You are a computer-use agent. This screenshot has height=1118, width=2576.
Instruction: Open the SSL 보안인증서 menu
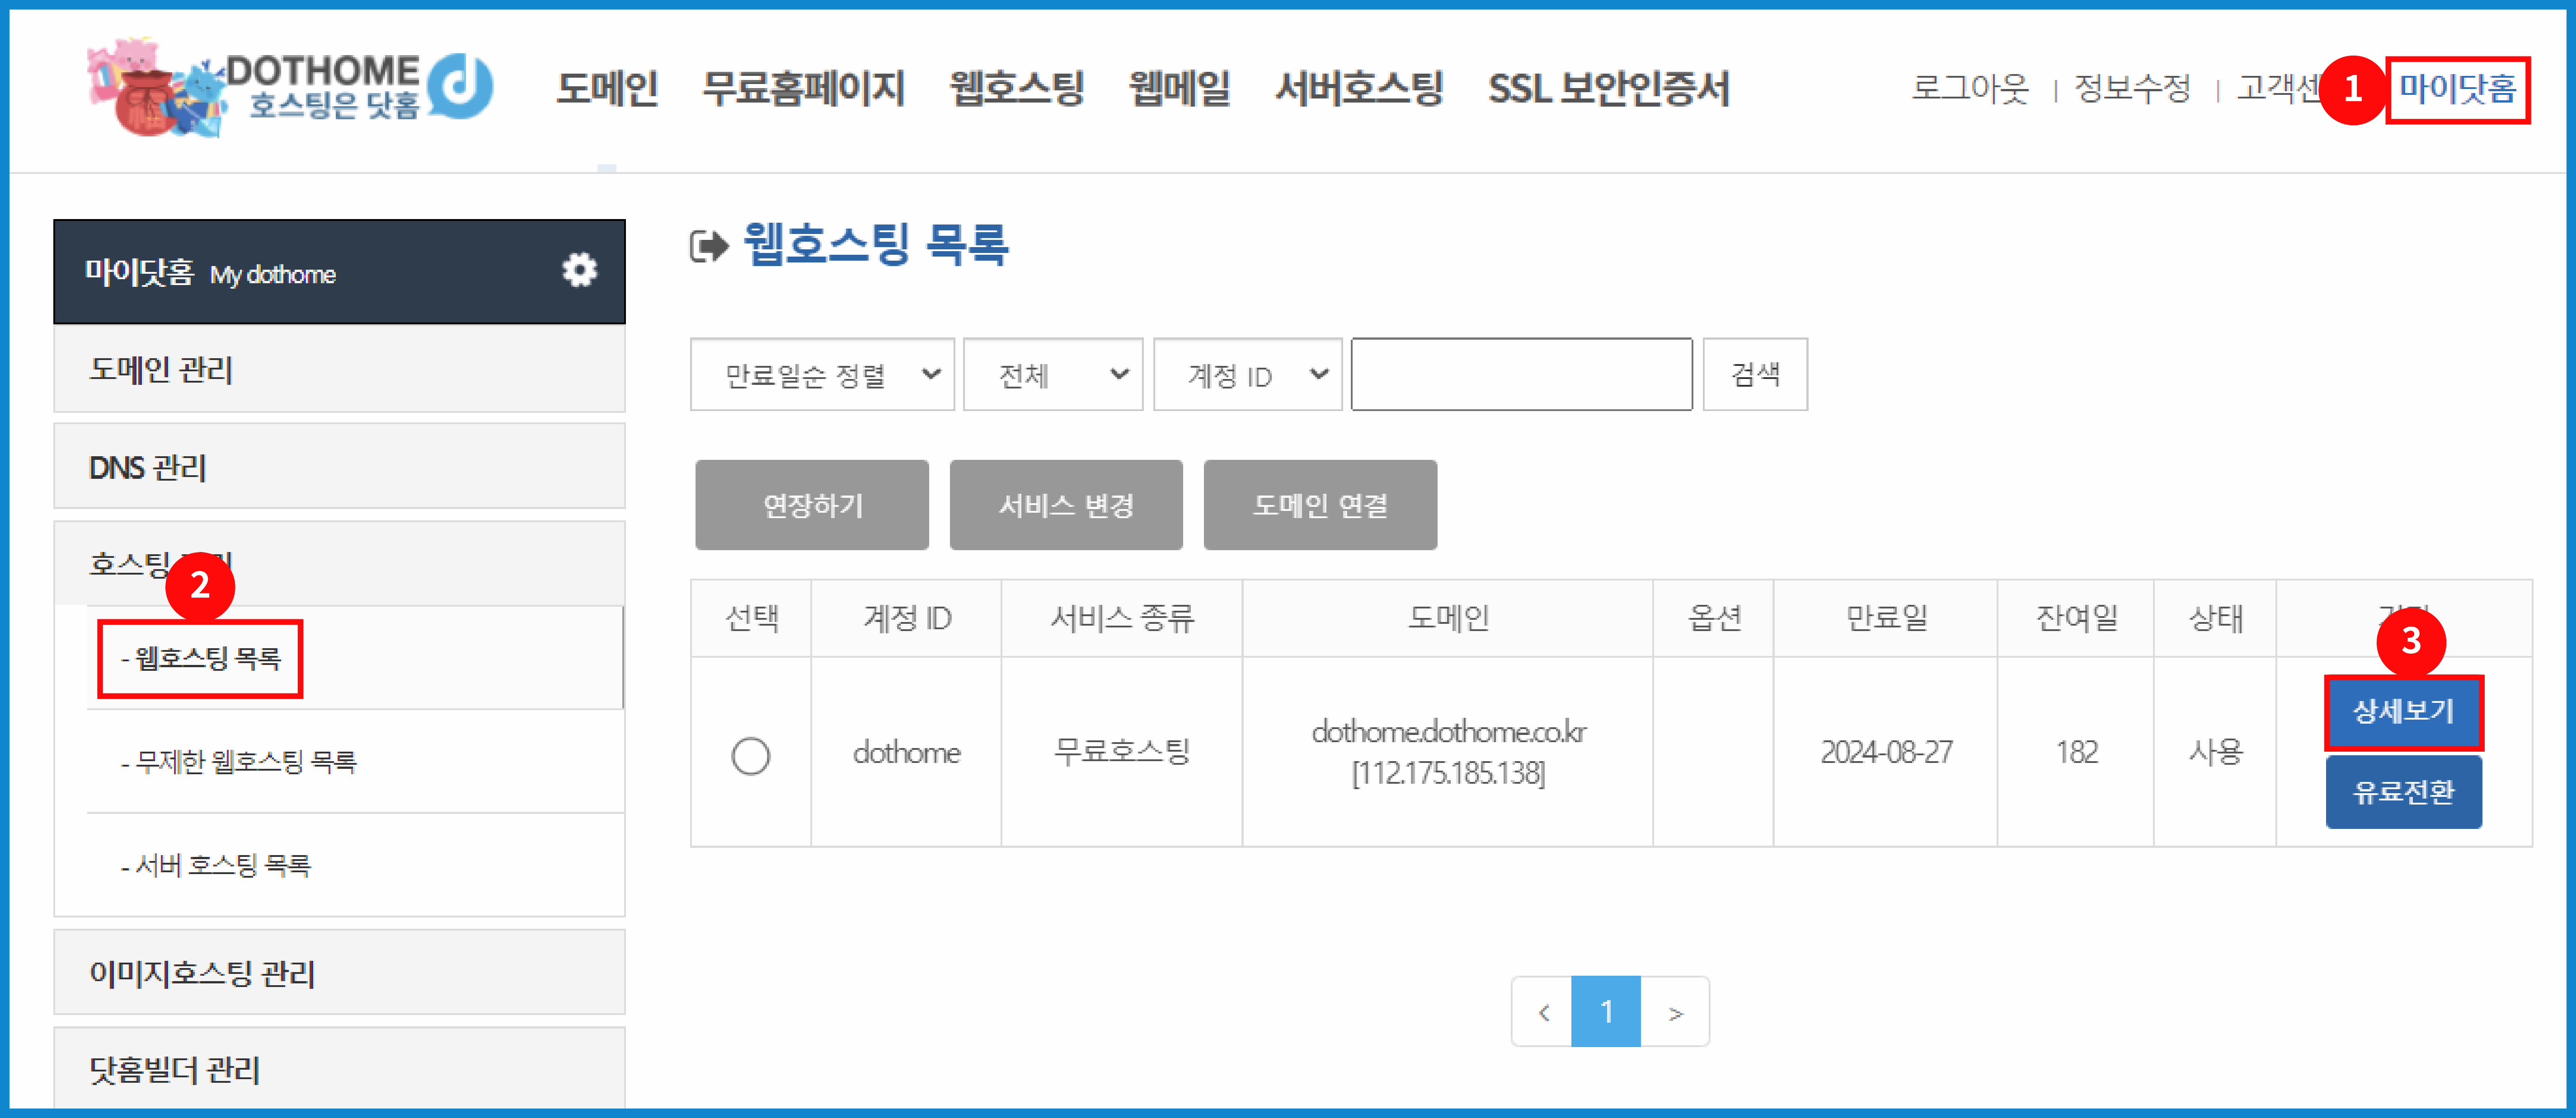(x=1608, y=88)
